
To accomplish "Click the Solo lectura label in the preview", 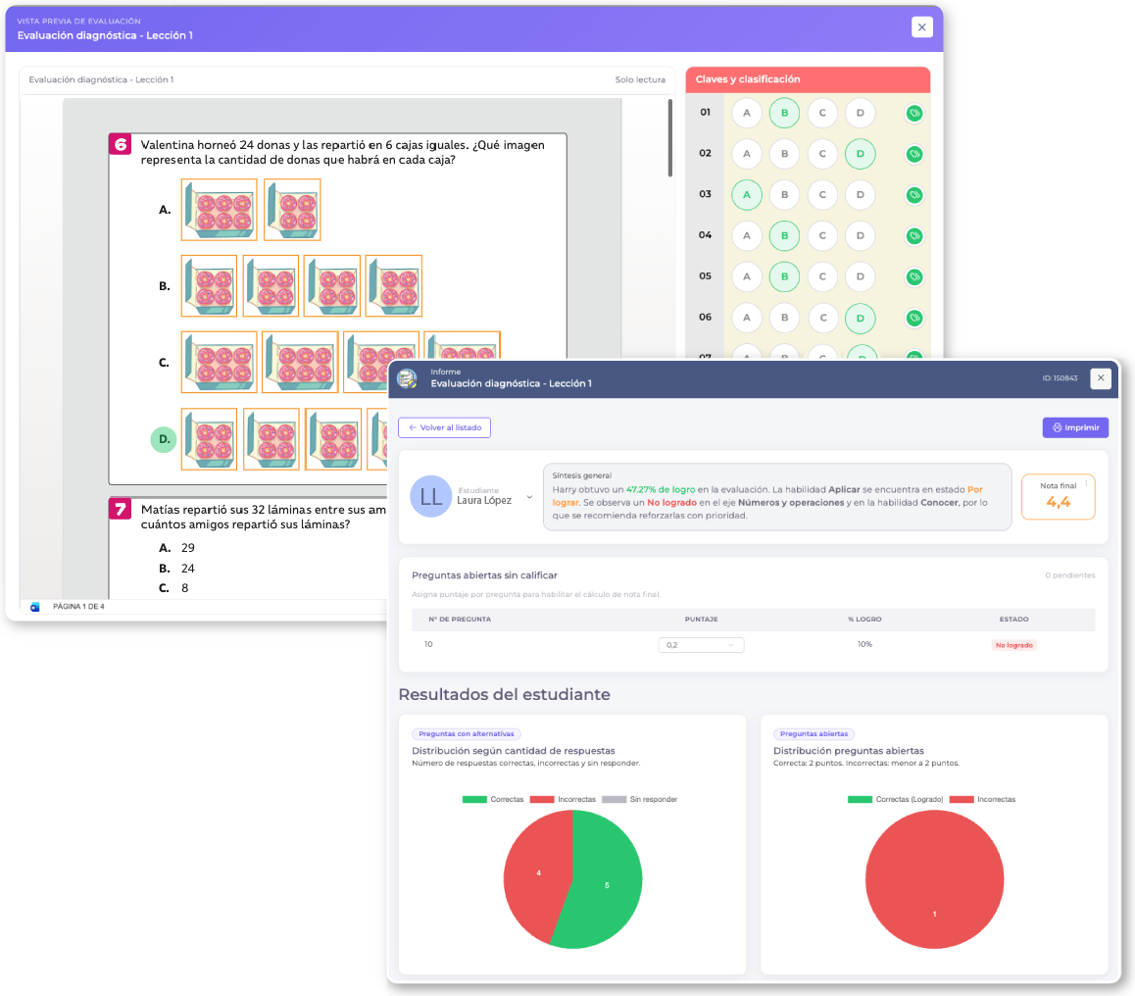I will 640,79.
